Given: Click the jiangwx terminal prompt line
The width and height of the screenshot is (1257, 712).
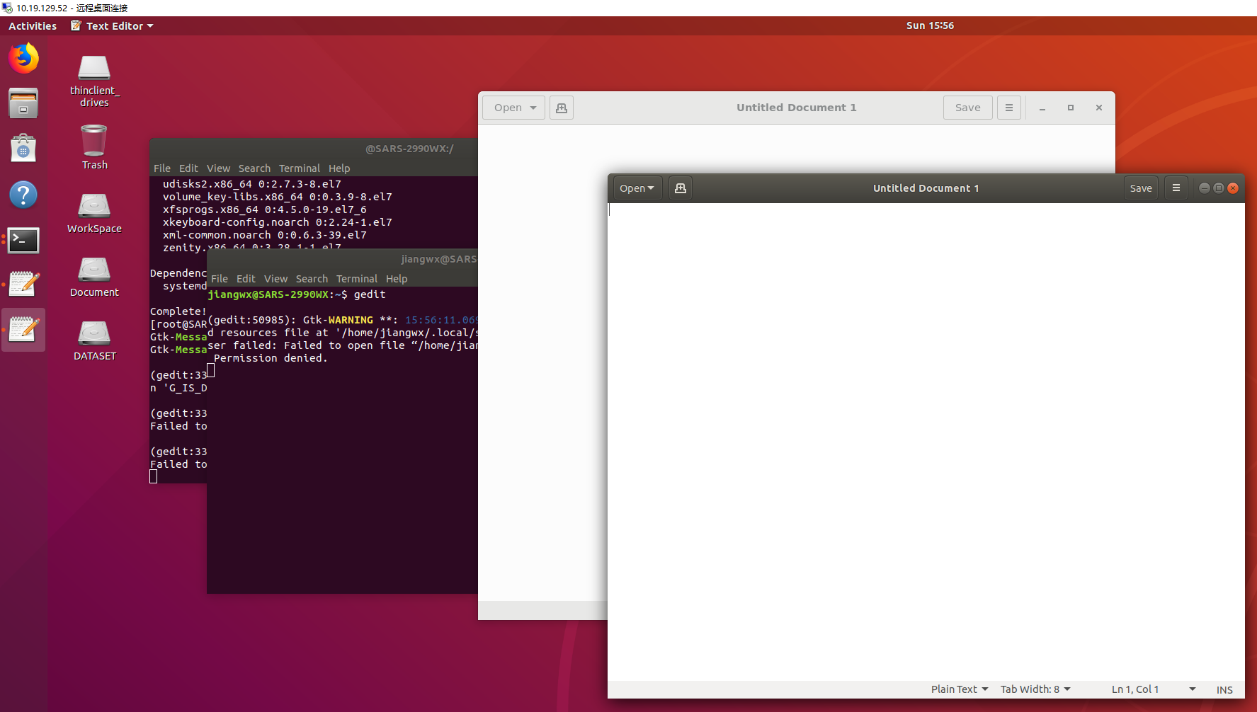Looking at the screenshot, I should (x=297, y=294).
